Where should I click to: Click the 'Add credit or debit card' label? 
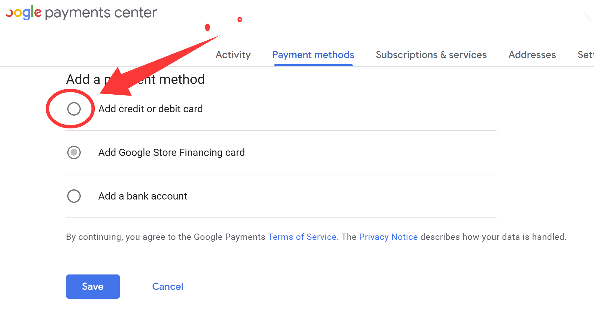150,109
